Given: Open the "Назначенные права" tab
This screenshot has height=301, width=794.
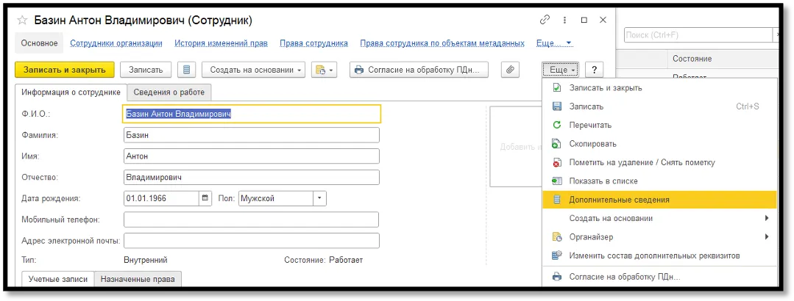Looking at the screenshot, I should point(138,279).
